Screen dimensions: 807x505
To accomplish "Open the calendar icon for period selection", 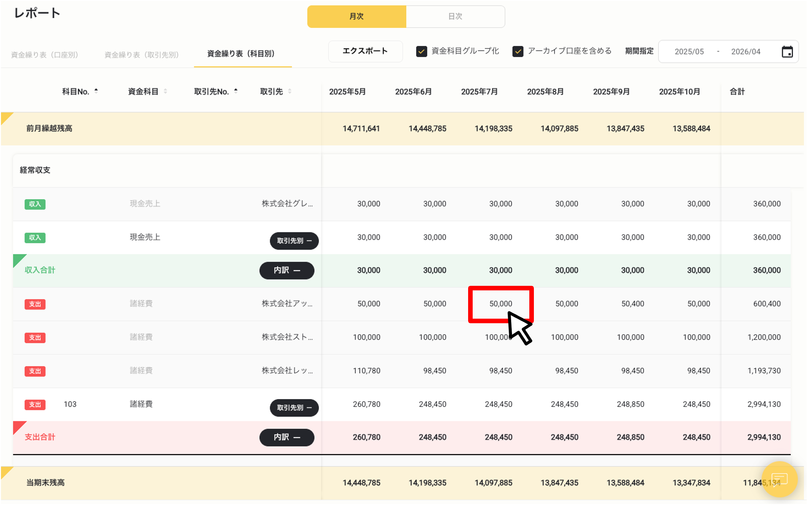I will 787,51.
